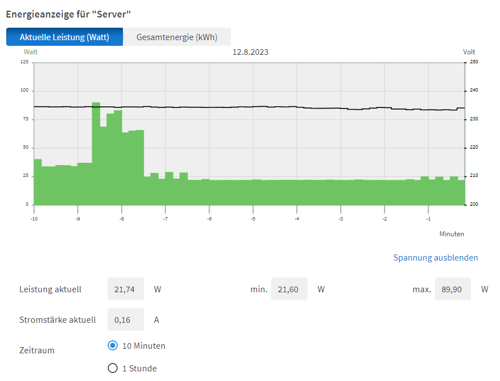The image size is (500, 381).
Task: Click the 125 value on Watt axis
Action: [24, 62]
